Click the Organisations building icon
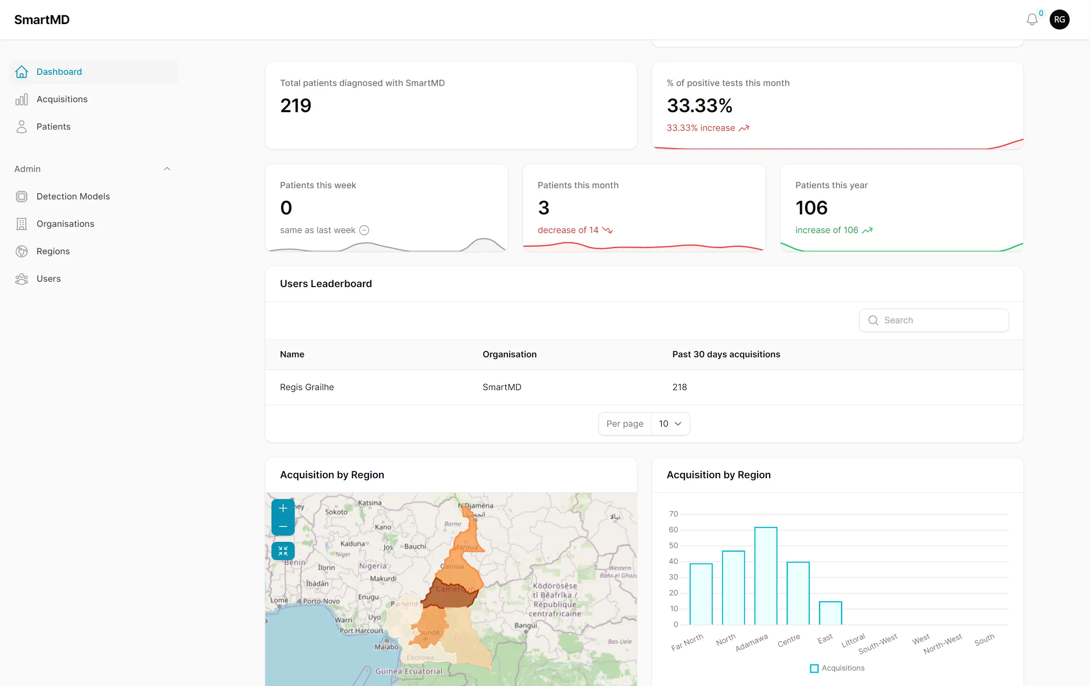Image resolution: width=1090 pixels, height=686 pixels. pos(21,224)
